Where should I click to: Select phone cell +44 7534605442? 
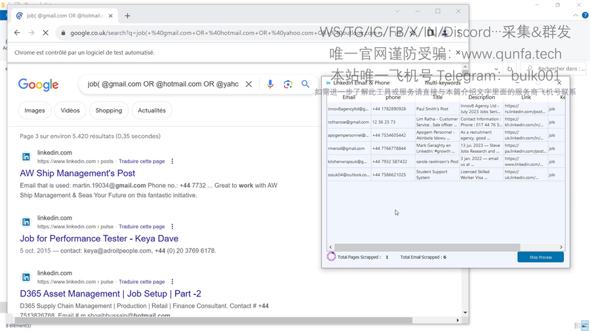pos(393,135)
